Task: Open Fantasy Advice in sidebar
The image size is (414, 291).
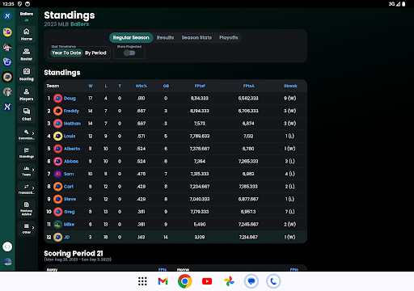Action: (27, 209)
